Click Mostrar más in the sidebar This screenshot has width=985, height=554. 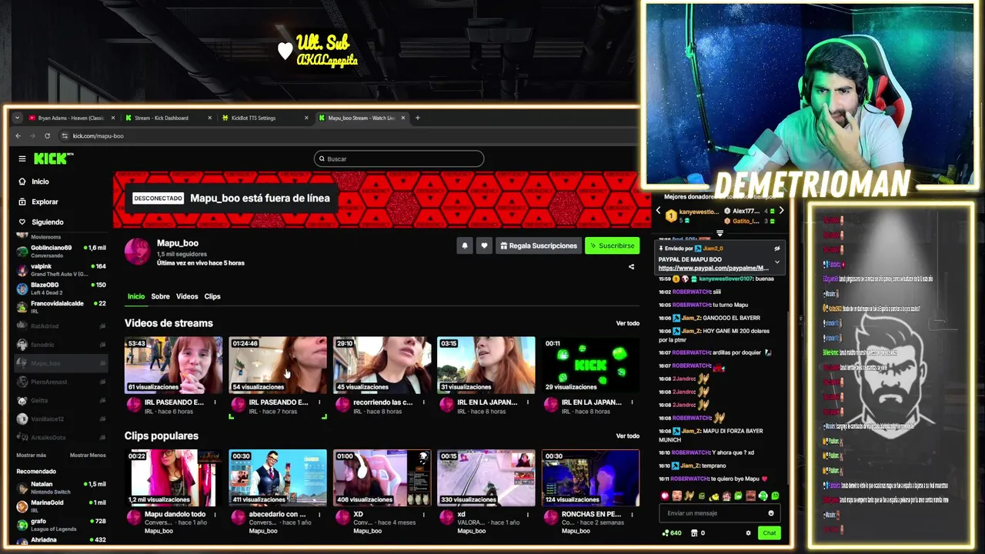click(32, 456)
